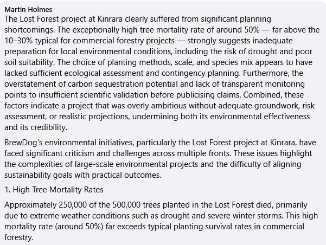
Task: Open Martin Holmes' profile link
Action: 28,9
